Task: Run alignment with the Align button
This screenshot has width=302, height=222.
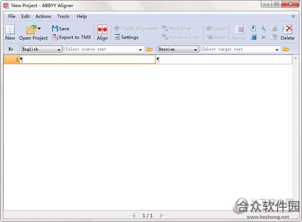Action: [102, 32]
